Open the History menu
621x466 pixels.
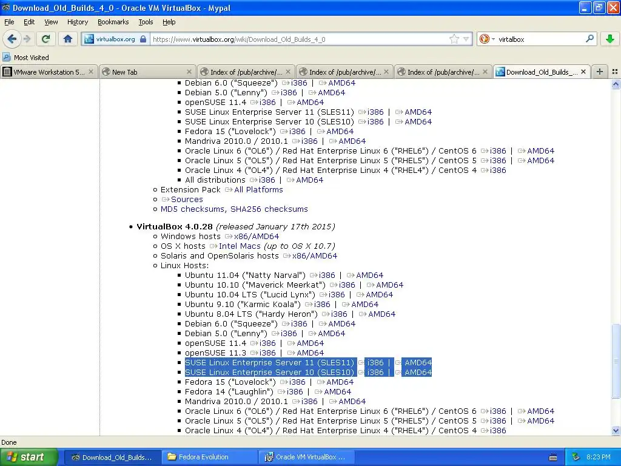point(77,22)
